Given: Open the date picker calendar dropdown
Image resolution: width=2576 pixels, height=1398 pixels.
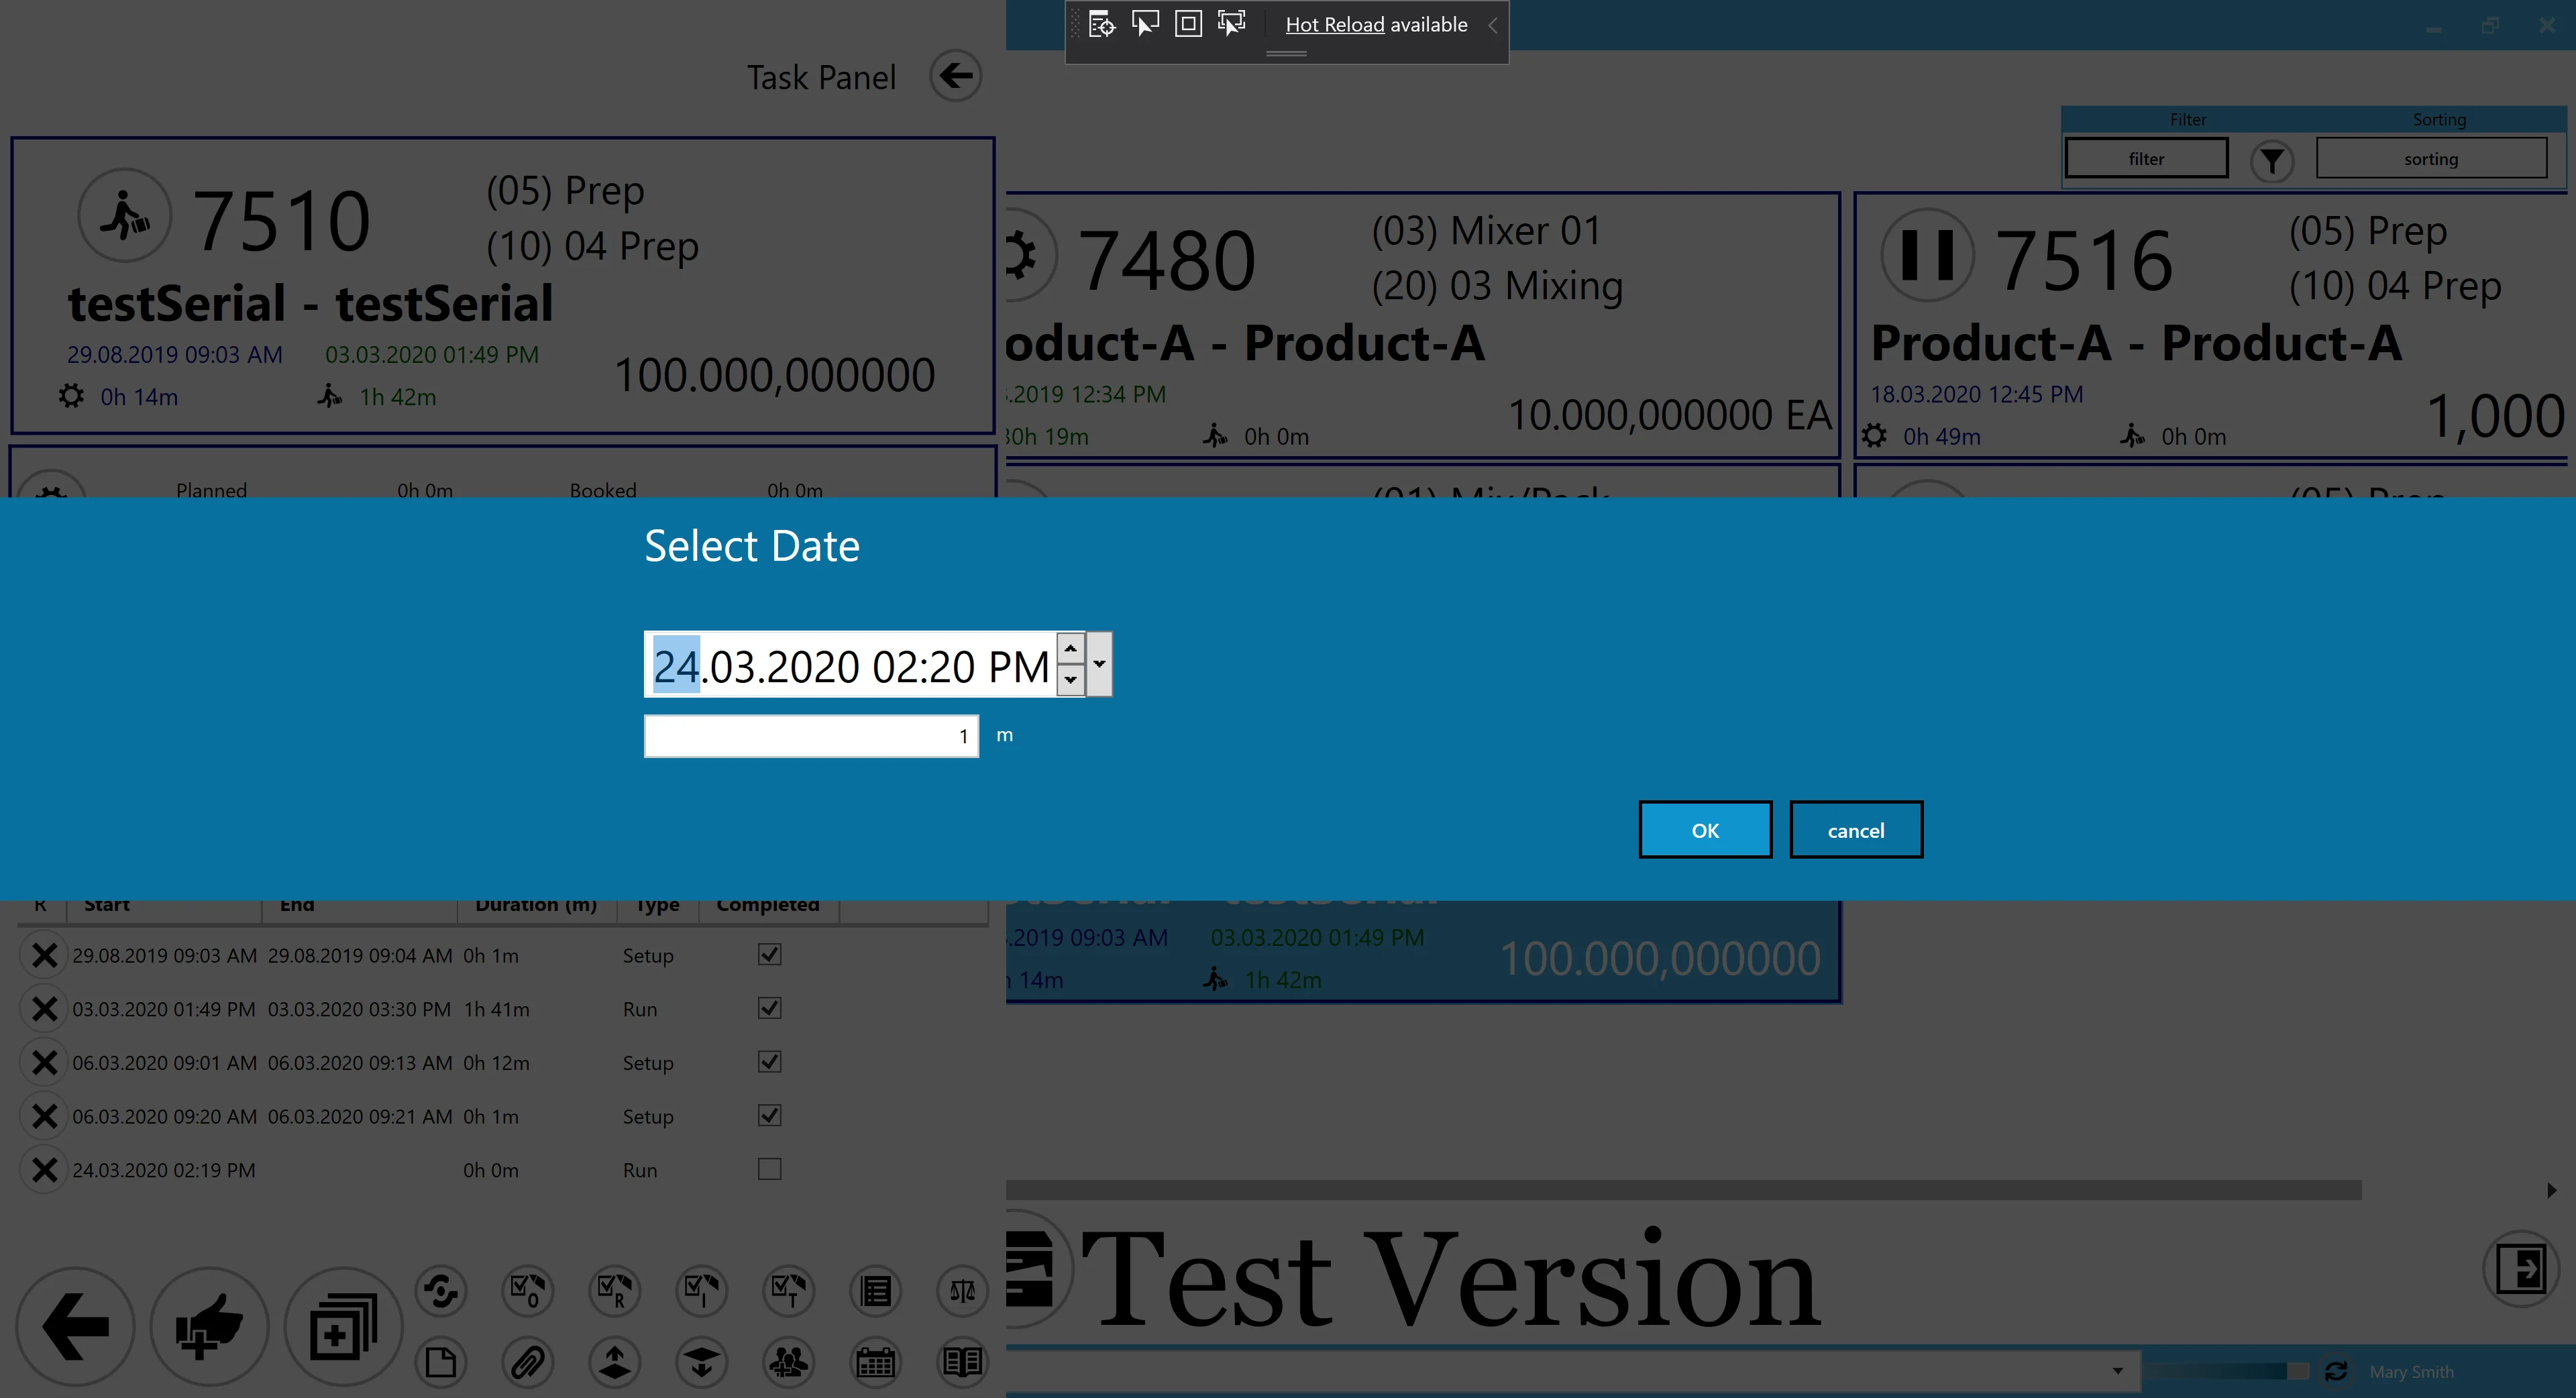Looking at the screenshot, I should click(x=1098, y=664).
